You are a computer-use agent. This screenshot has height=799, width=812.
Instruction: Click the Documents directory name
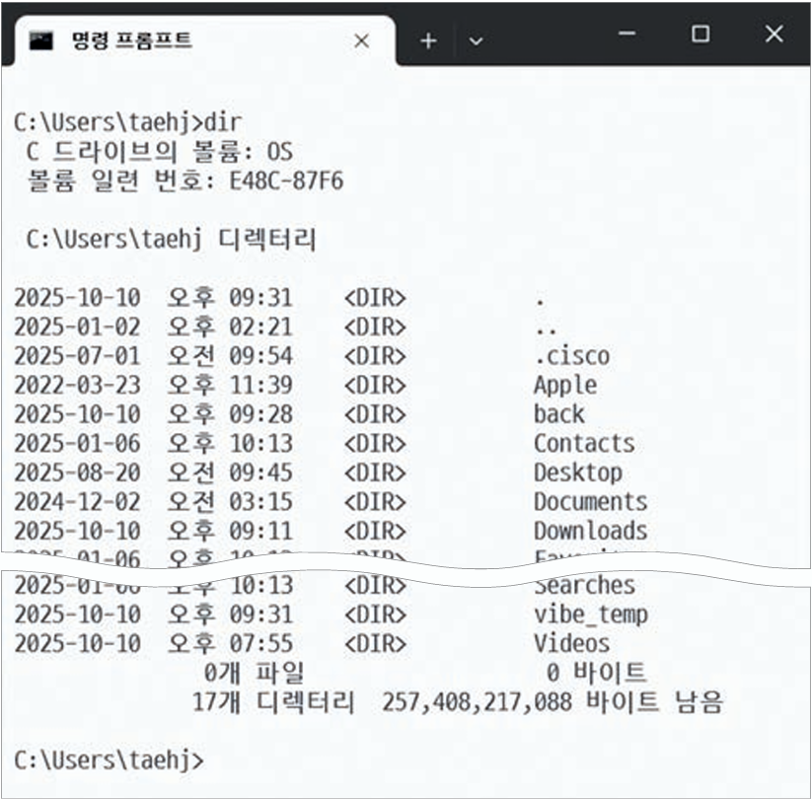590,502
